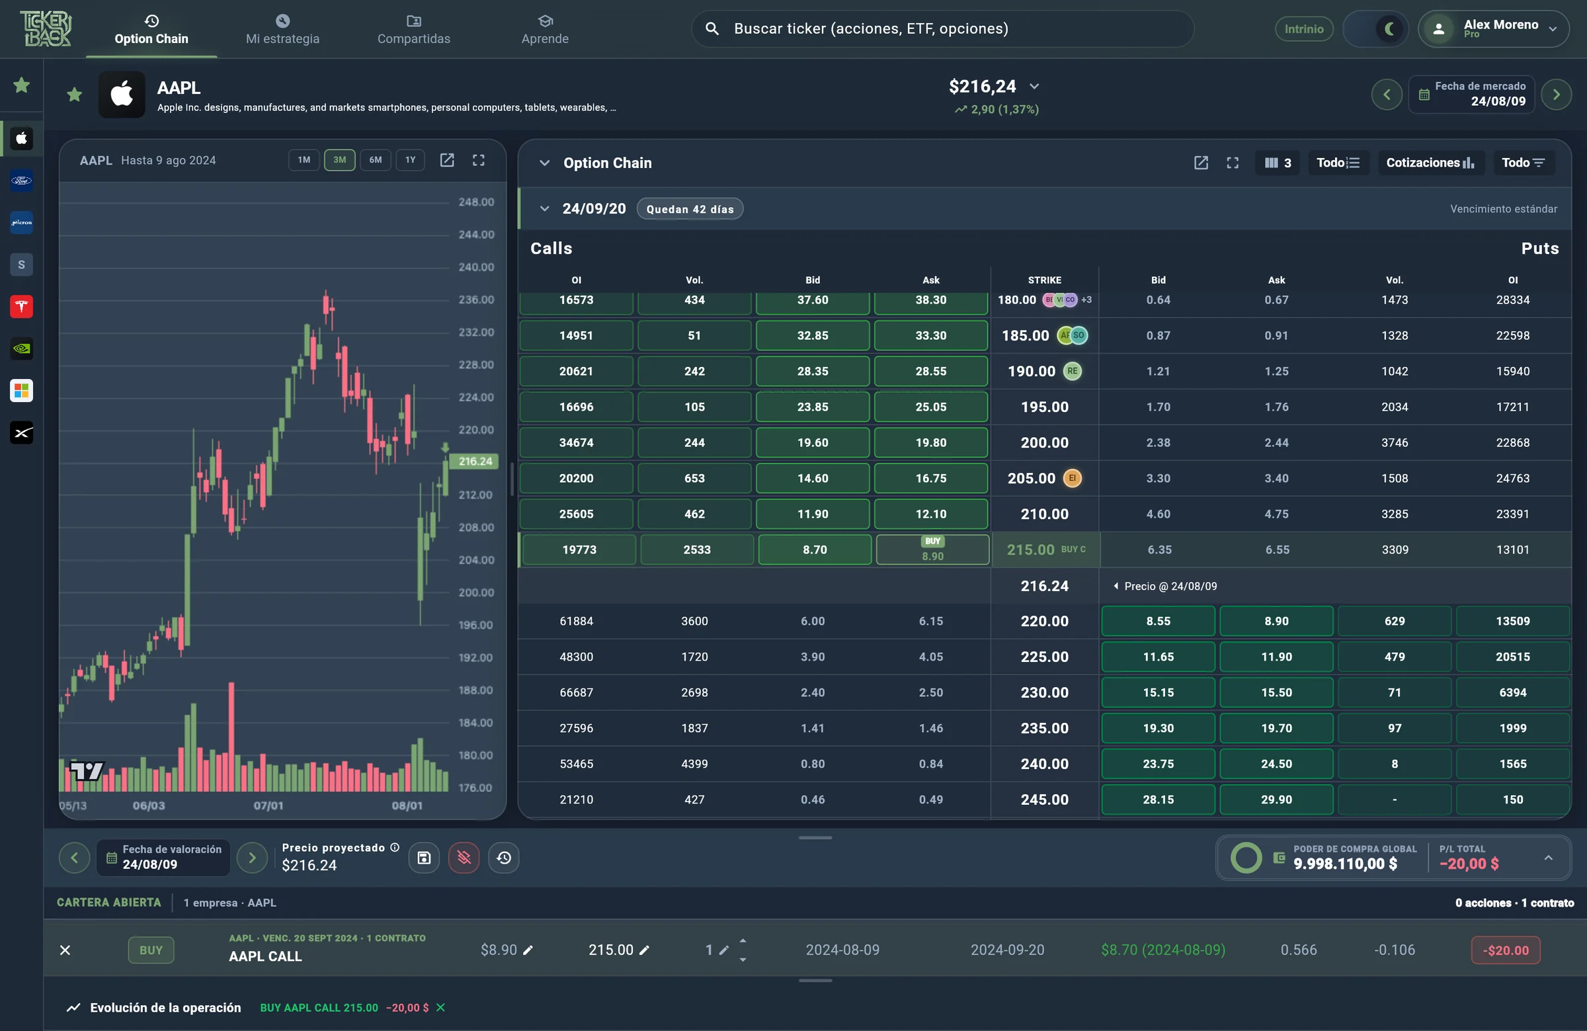The width and height of the screenshot is (1587, 1031).
Task: Select the gray S ticker in the sidebar
Action: 22,265
